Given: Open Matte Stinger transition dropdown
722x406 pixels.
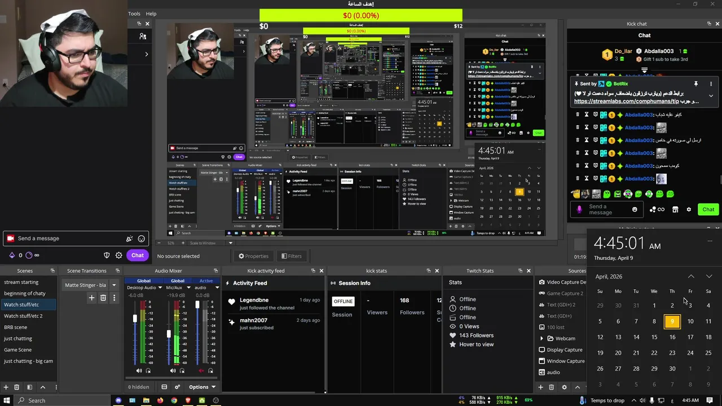Looking at the screenshot, I should (114, 285).
